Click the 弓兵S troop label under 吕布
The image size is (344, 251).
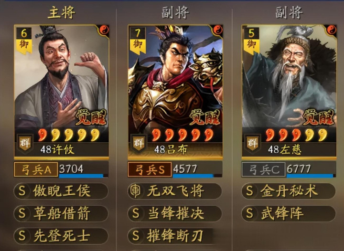[150, 169]
